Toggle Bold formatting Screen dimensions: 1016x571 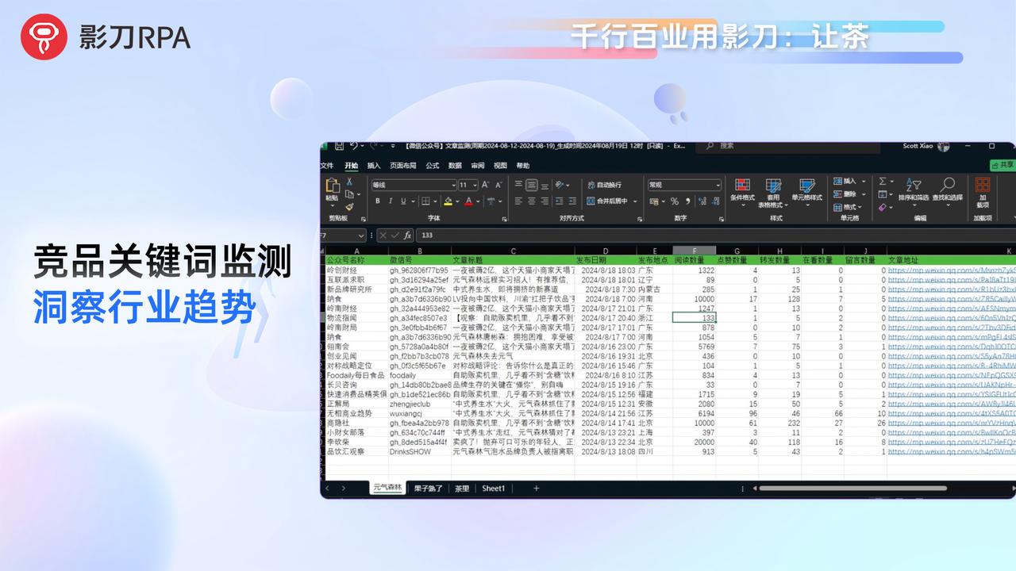pos(378,201)
